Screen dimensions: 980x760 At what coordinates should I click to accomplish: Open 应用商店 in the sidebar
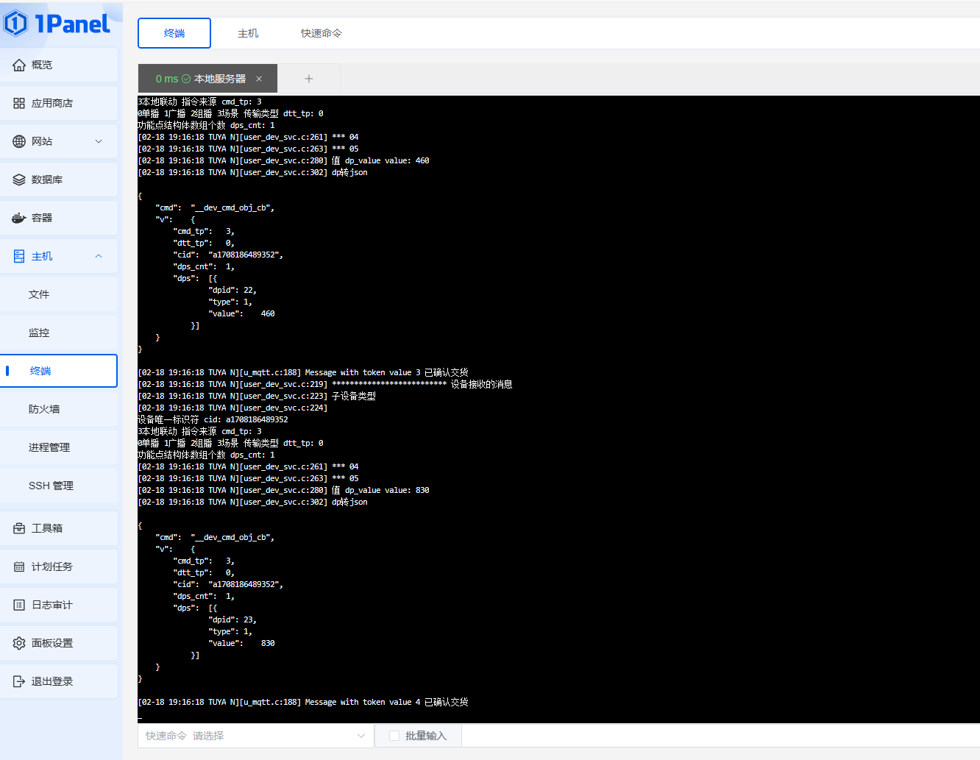click(59, 103)
